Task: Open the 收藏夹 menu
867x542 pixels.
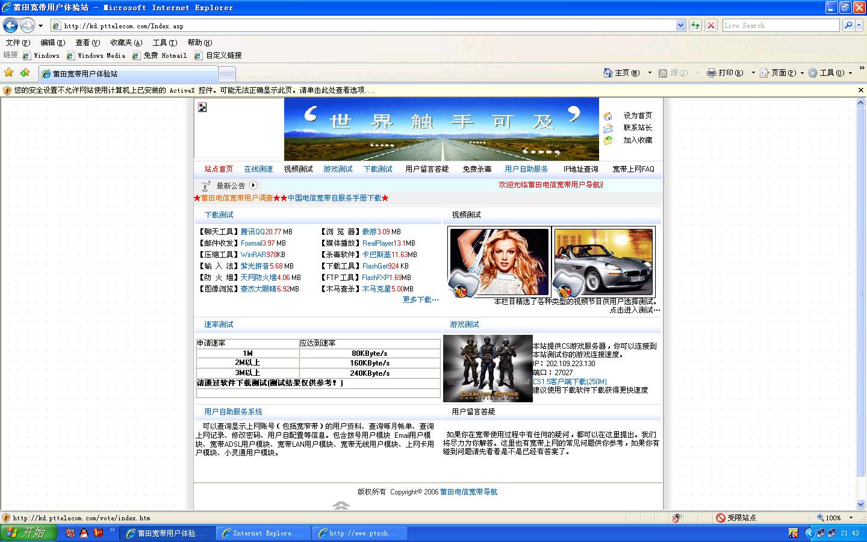Action: click(126, 43)
